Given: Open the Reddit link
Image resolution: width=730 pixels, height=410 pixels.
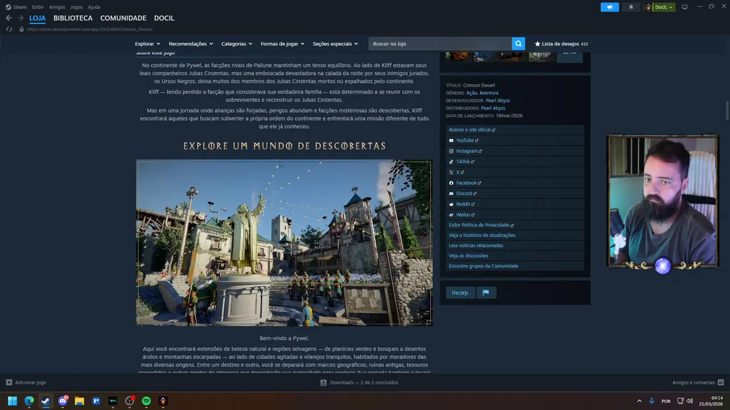Looking at the screenshot, I should [515, 204].
